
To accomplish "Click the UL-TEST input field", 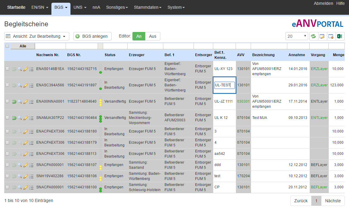I will coord(224,85).
